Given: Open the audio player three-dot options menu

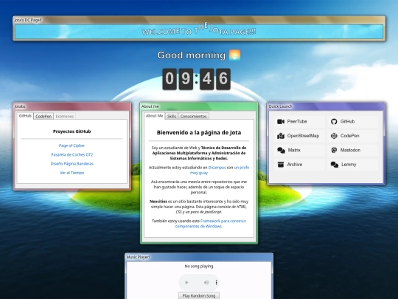Looking at the screenshot, I should click(x=216, y=283).
